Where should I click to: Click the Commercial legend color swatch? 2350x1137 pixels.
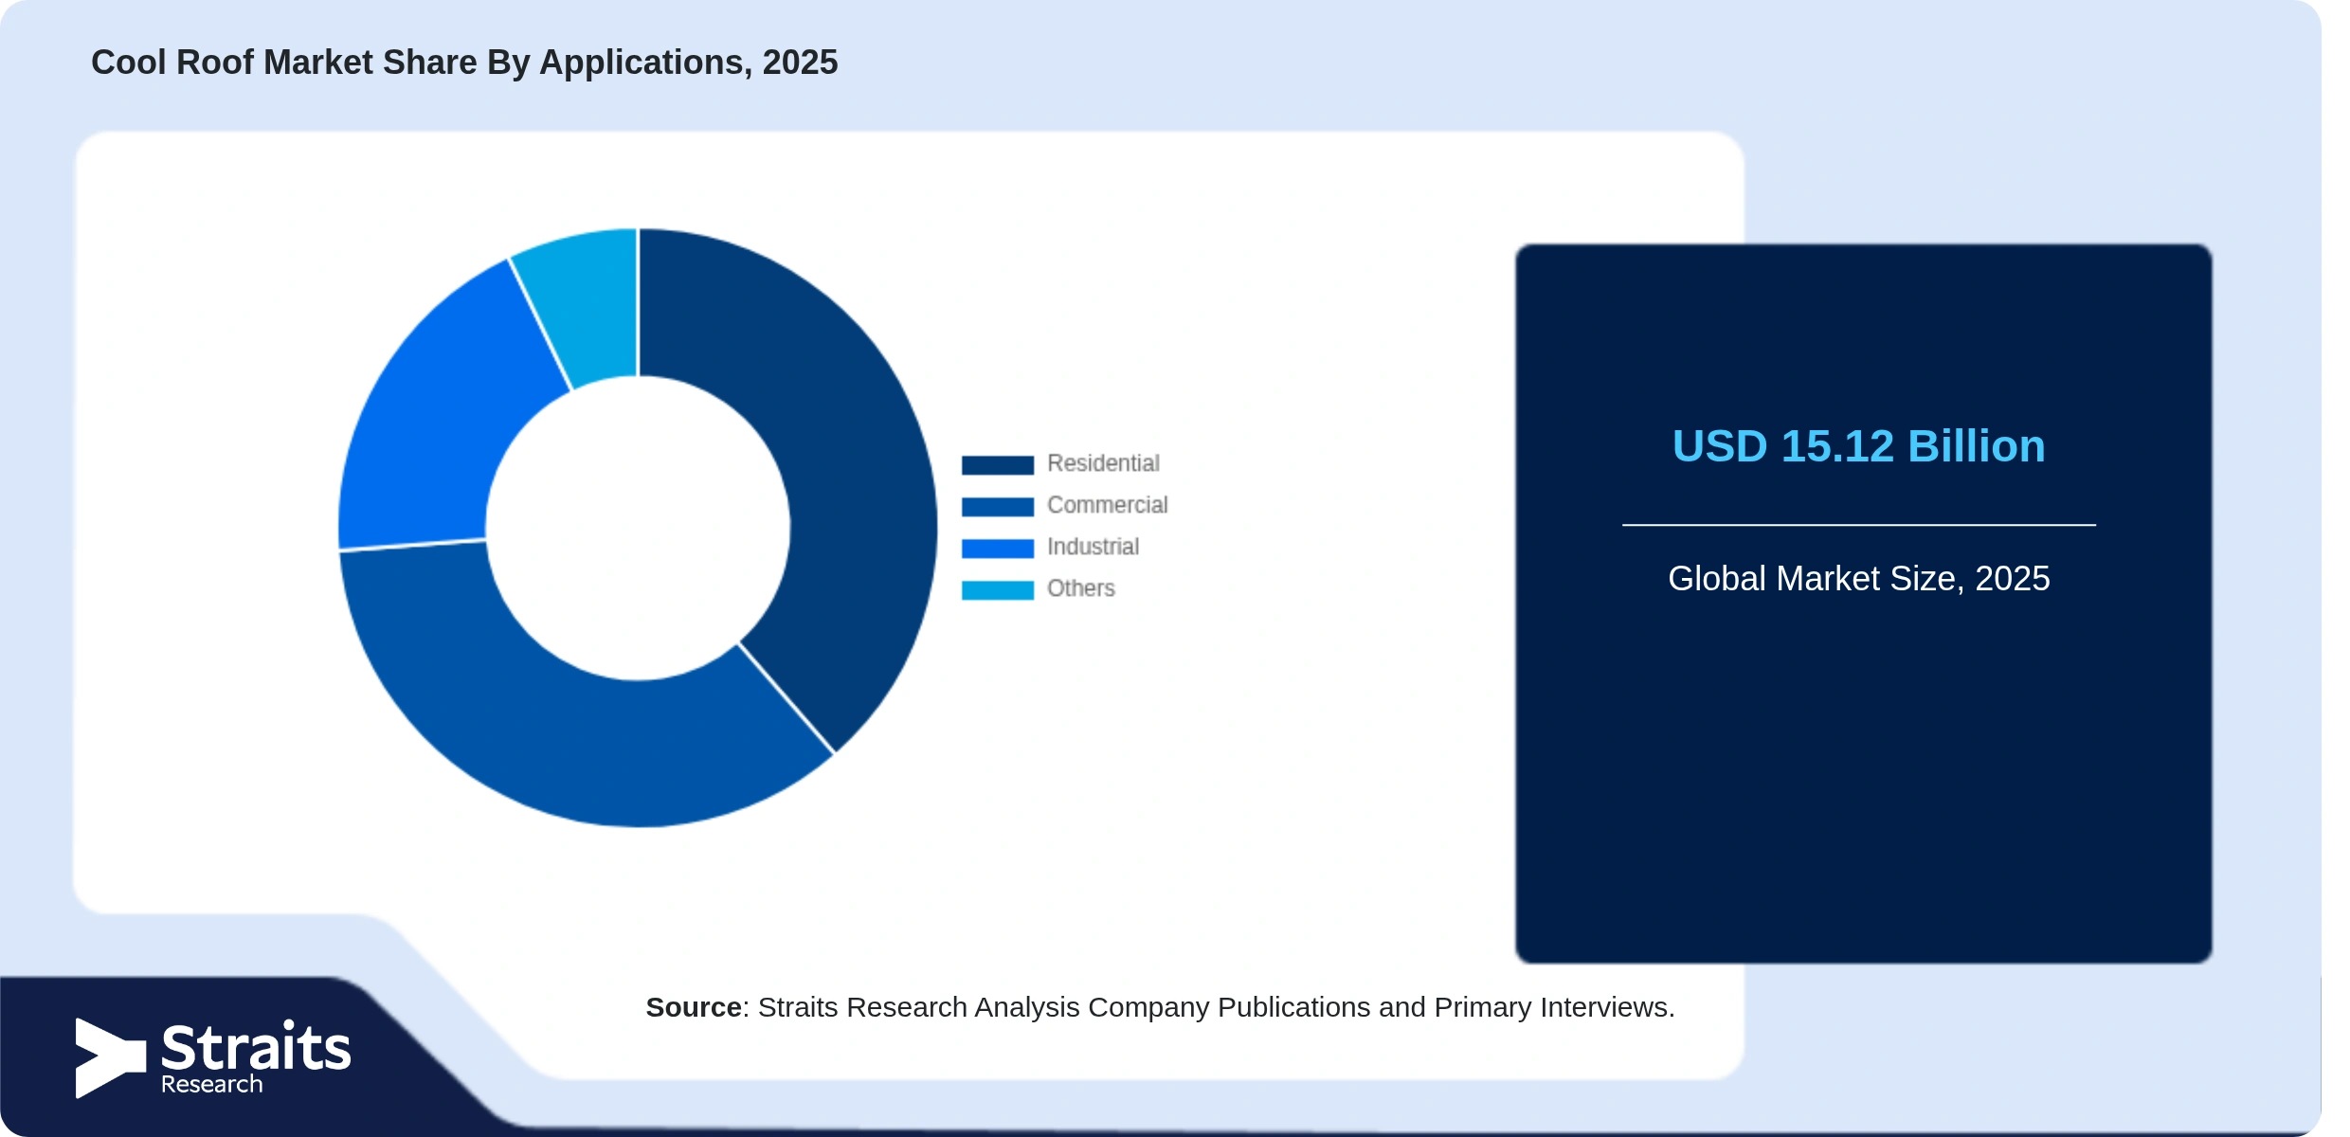[997, 506]
